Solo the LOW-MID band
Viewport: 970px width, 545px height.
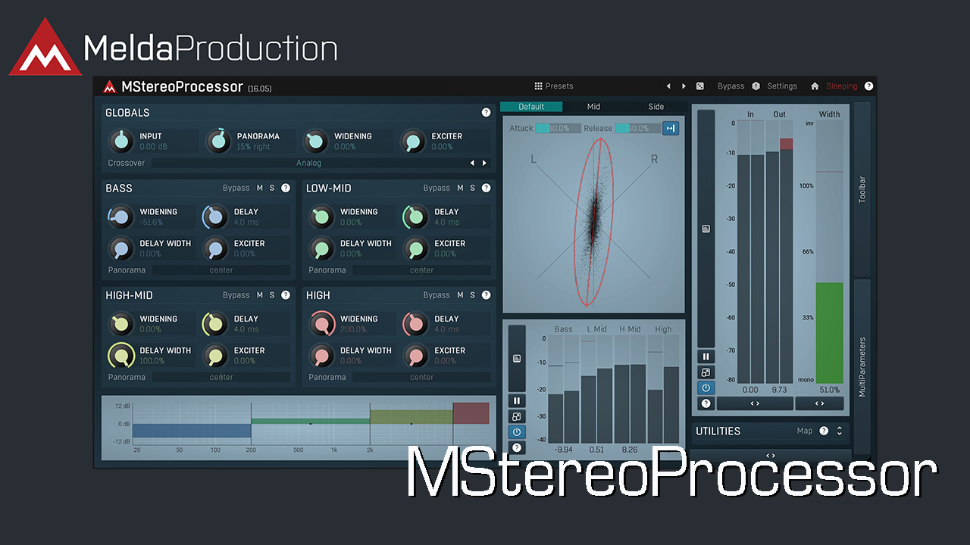pos(472,188)
